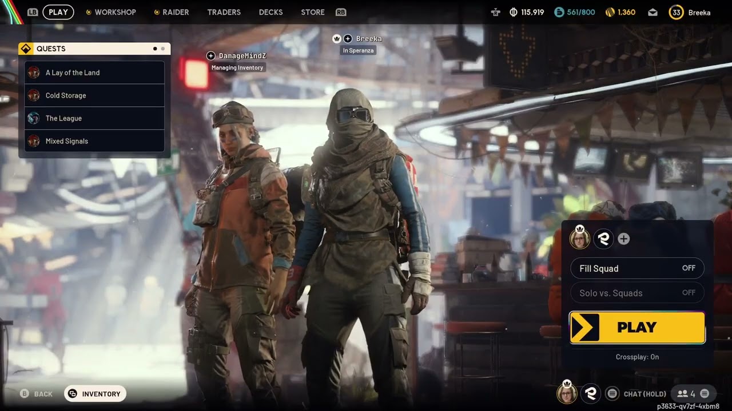Click the bottom bar squadmate emblem icon
The width and height of the screenshot is (732, 411).
point(591,393)
